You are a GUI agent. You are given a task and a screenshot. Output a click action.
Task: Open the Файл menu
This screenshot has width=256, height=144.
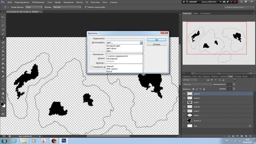[x=10, y=2]
